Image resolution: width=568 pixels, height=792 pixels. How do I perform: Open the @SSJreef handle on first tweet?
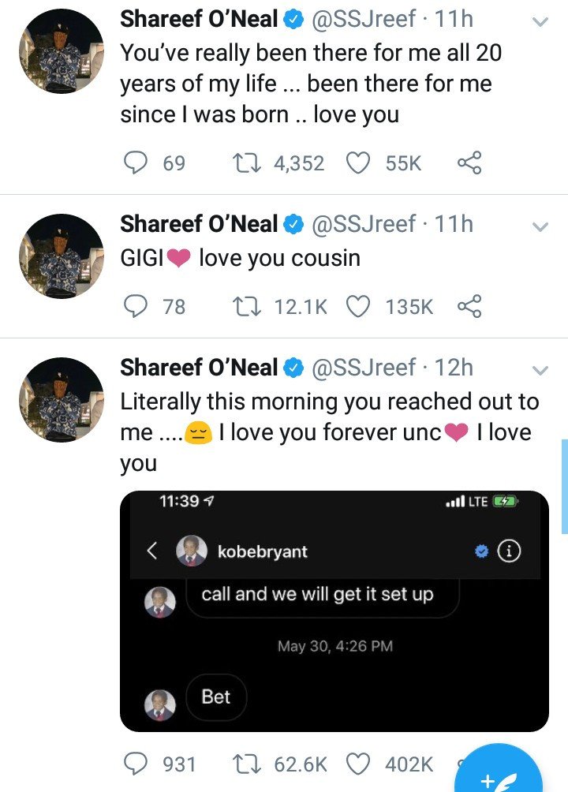click(x=364, y=19)
